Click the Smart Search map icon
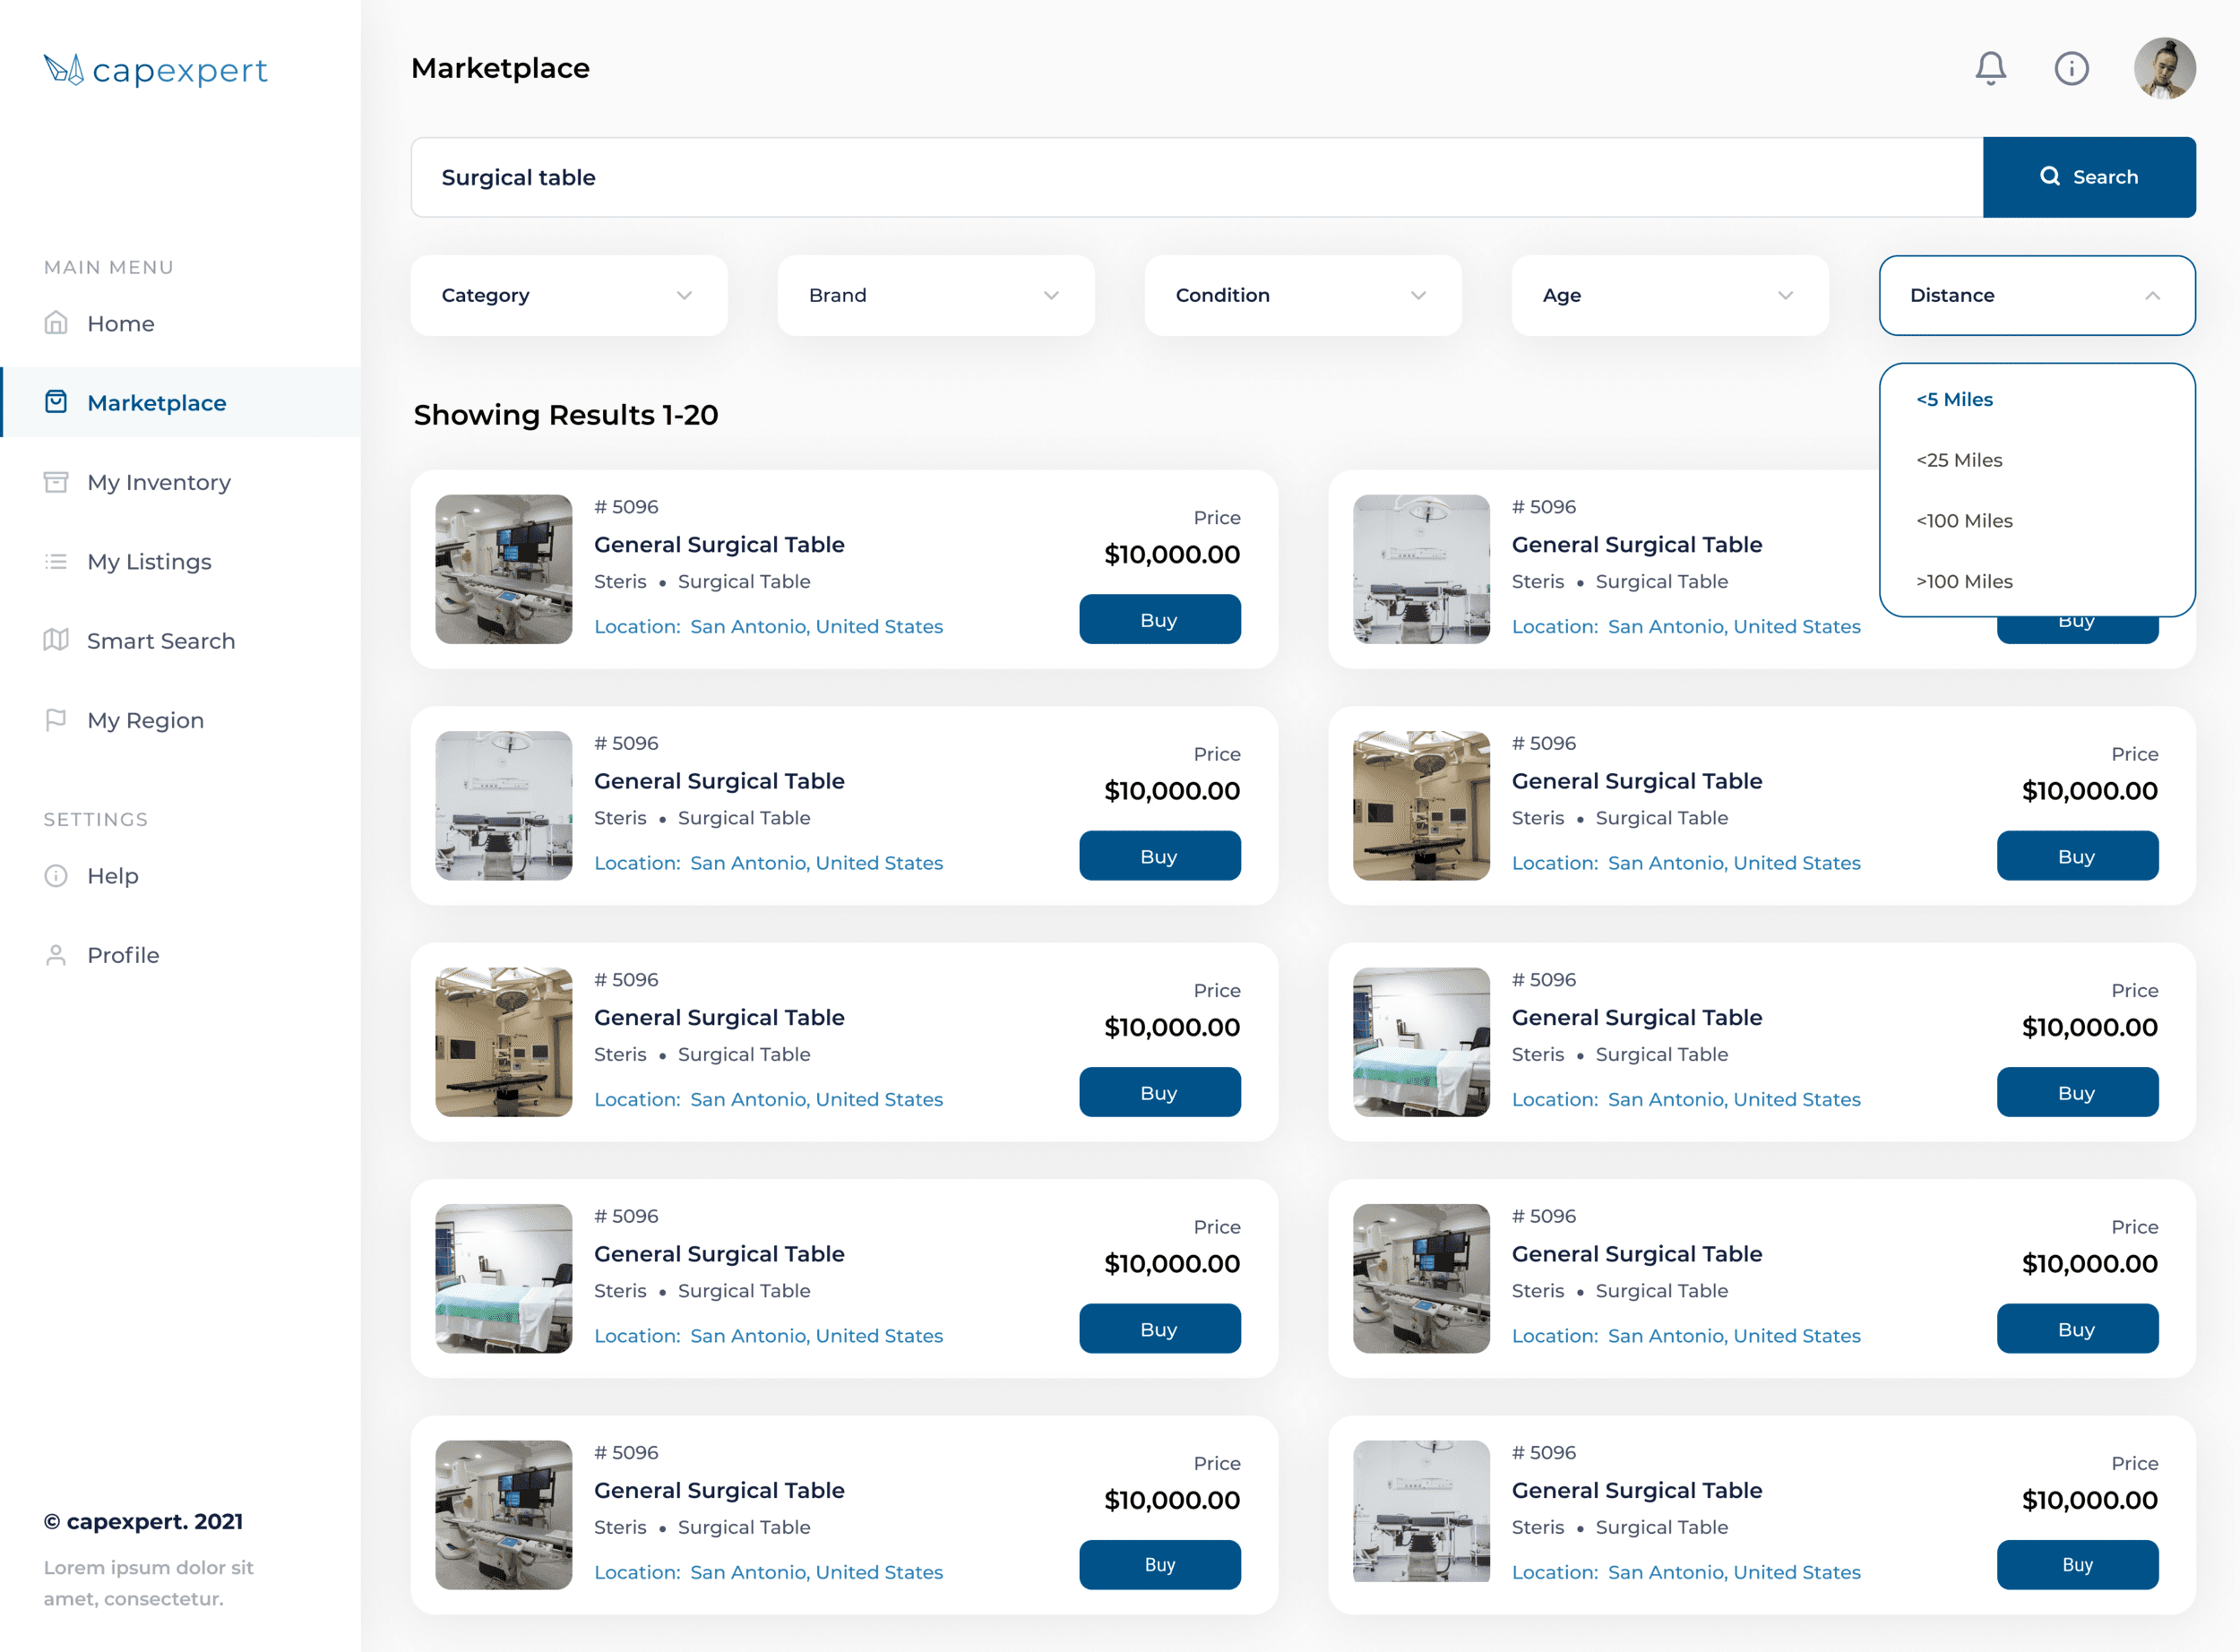Screen dimensions: 2240x1652 (56, 640)
